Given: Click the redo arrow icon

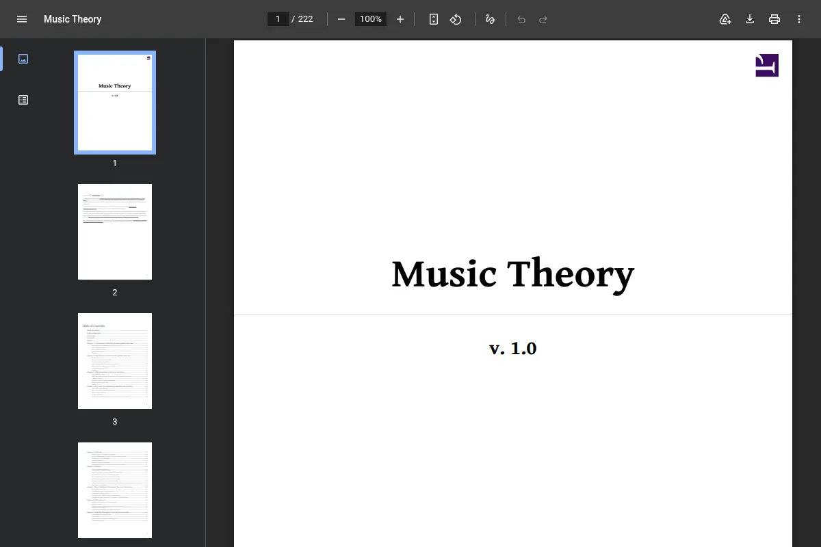Looking at the screenshot, I should (x=543, y=19).
